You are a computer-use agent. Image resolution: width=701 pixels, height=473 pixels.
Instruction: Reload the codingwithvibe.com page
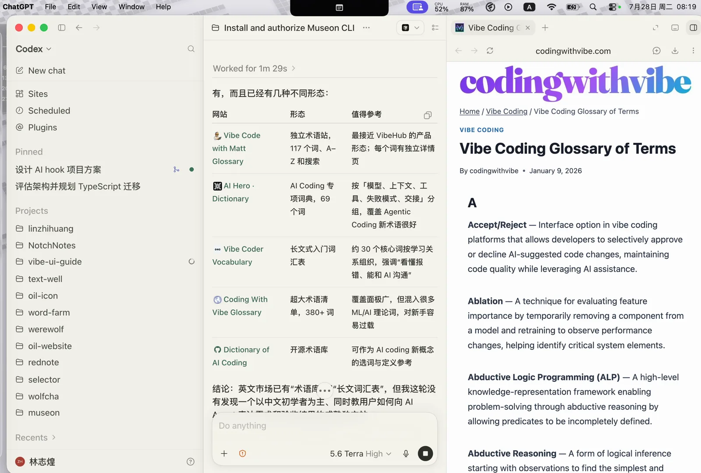(490, 51)
